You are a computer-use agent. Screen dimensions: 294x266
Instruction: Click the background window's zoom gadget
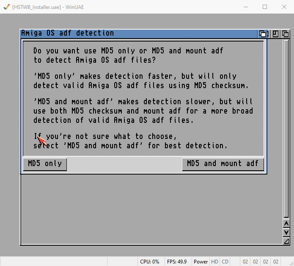(275, 34)
